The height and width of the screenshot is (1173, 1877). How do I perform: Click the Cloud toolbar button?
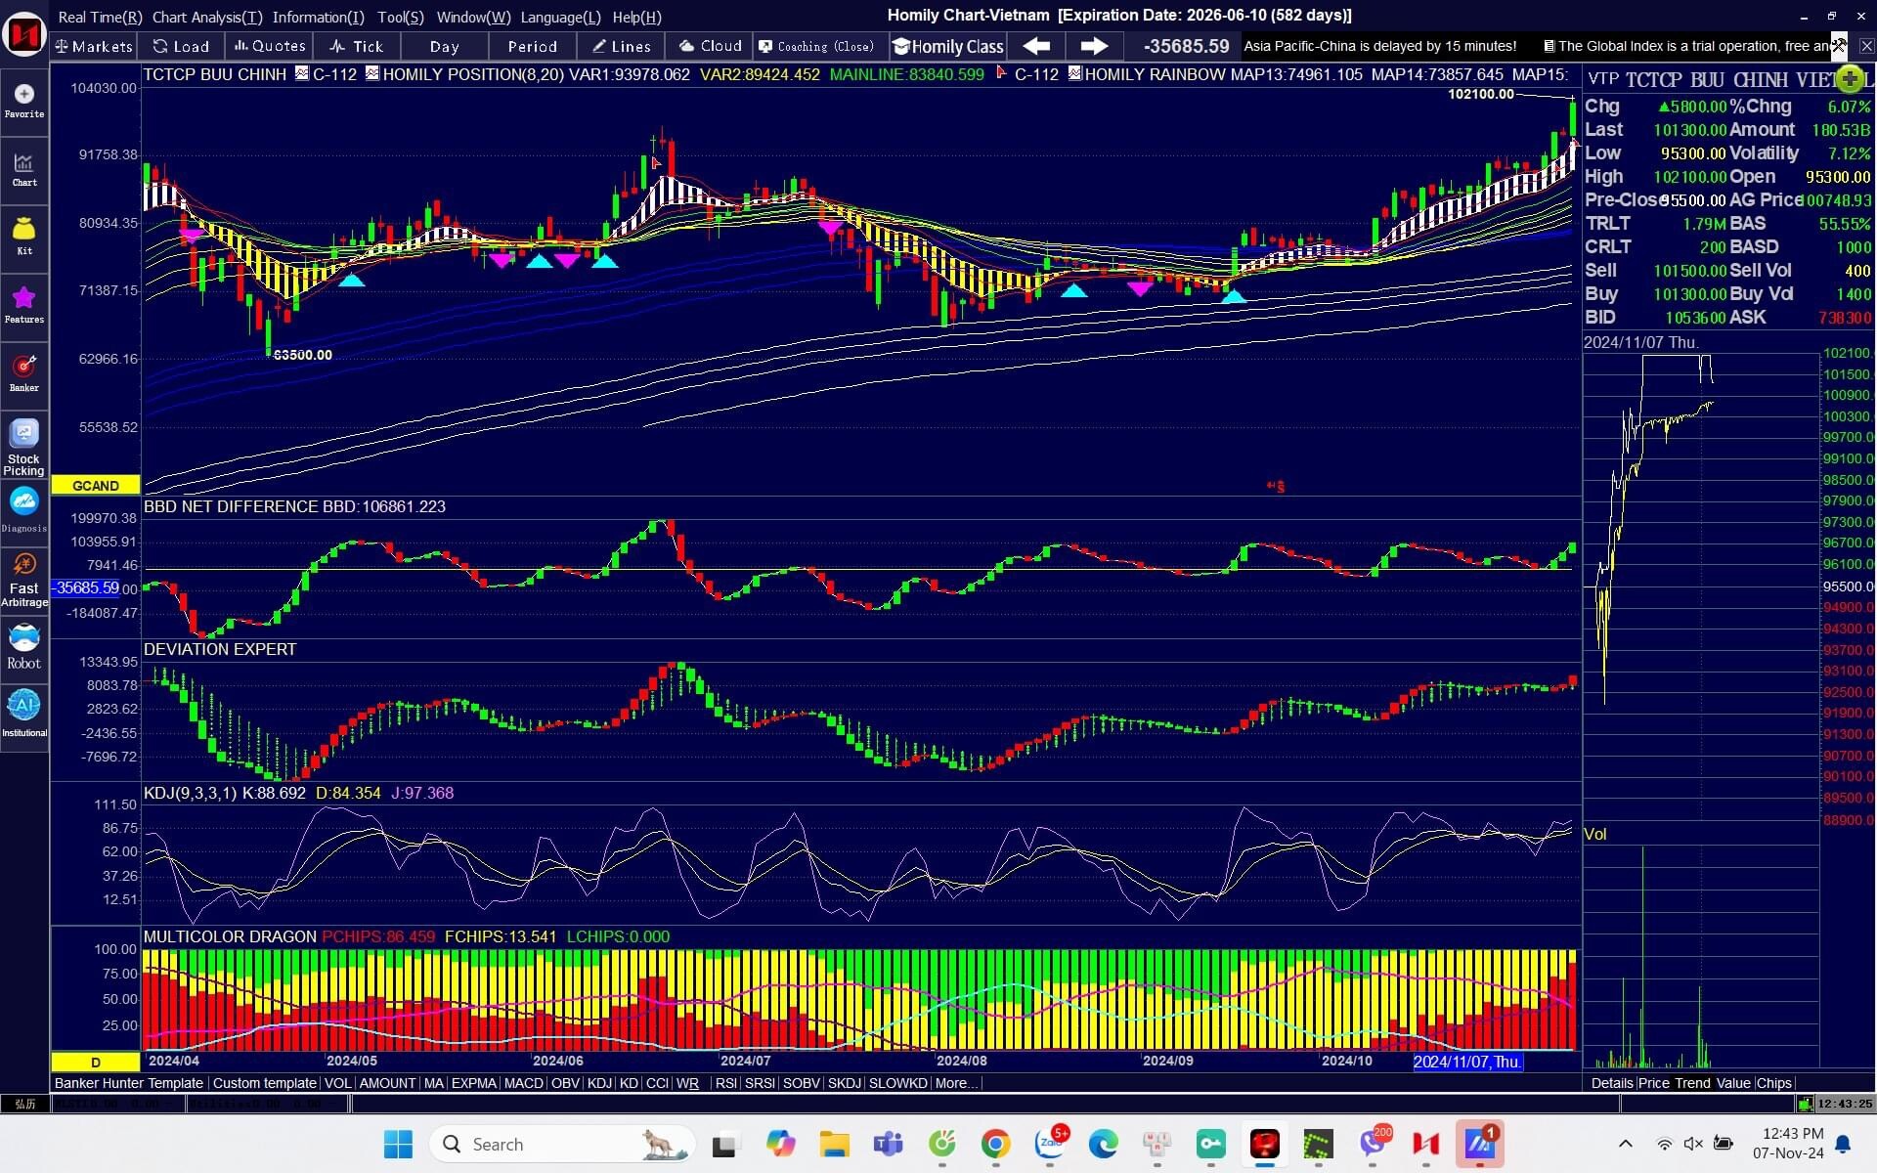tap(710, 46)
